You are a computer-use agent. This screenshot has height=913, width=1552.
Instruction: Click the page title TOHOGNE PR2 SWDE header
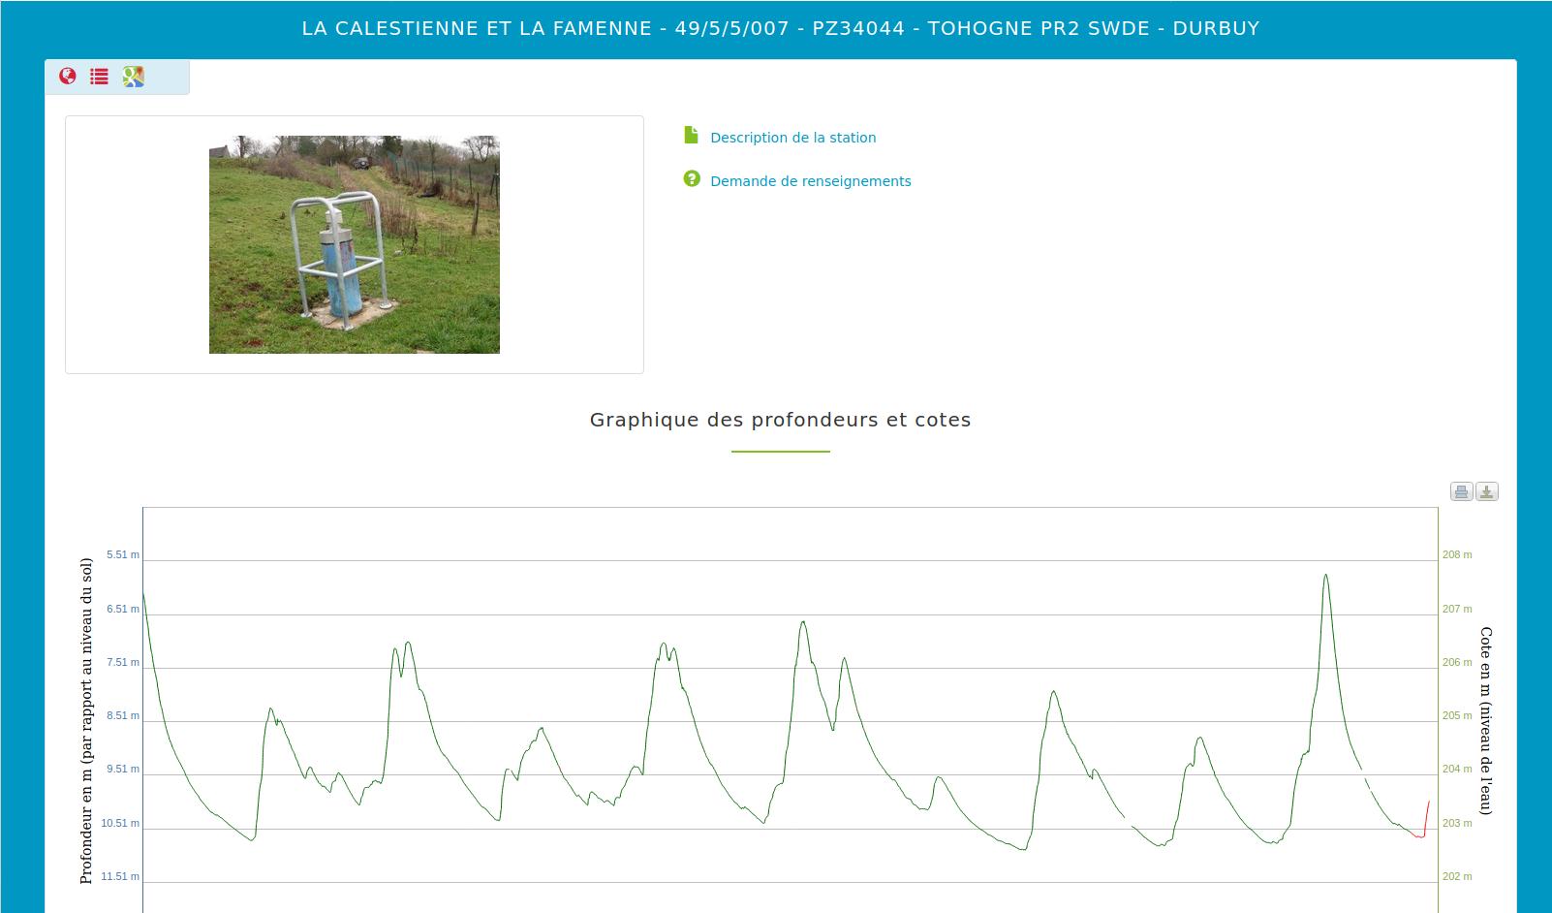781,28
